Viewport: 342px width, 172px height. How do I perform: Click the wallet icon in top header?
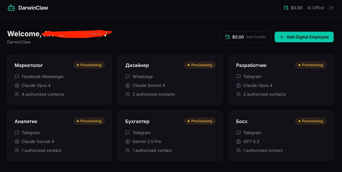[x=286, y=8]
